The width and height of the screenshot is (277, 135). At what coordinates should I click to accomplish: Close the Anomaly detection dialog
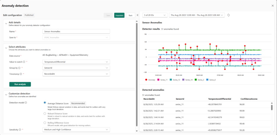273,6
